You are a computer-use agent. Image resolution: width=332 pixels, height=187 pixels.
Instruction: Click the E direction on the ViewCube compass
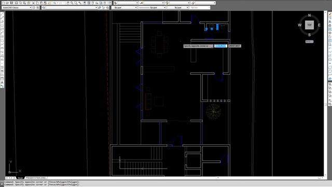click(319, 25)
